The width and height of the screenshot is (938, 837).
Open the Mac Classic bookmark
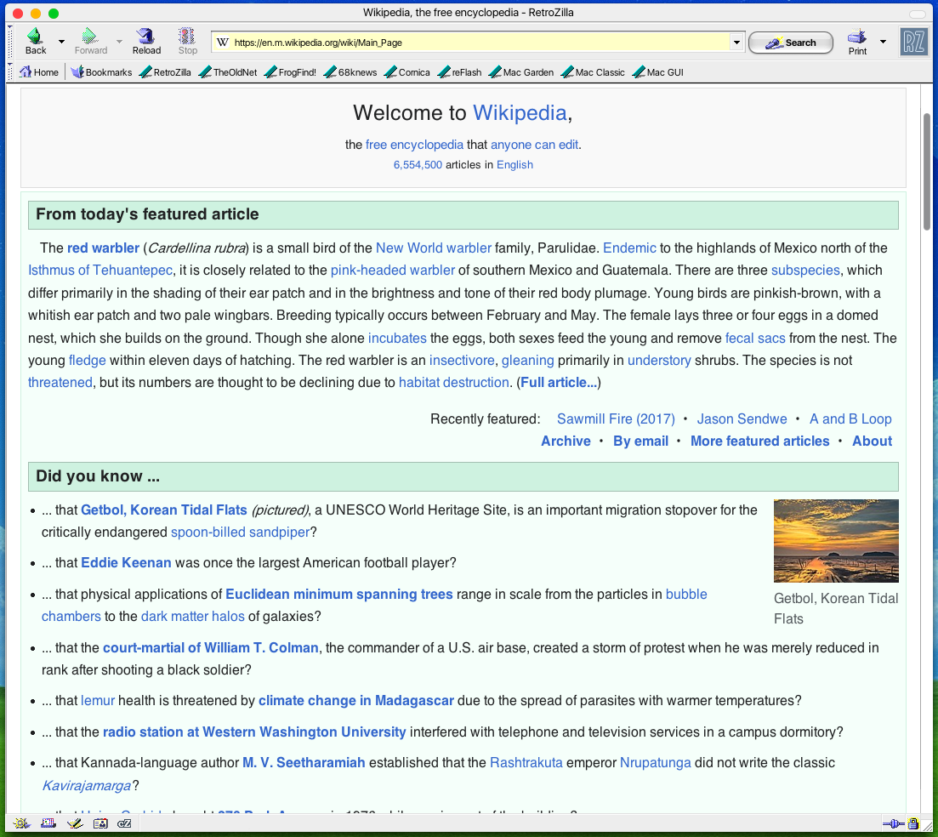click(x=593, y=72)
